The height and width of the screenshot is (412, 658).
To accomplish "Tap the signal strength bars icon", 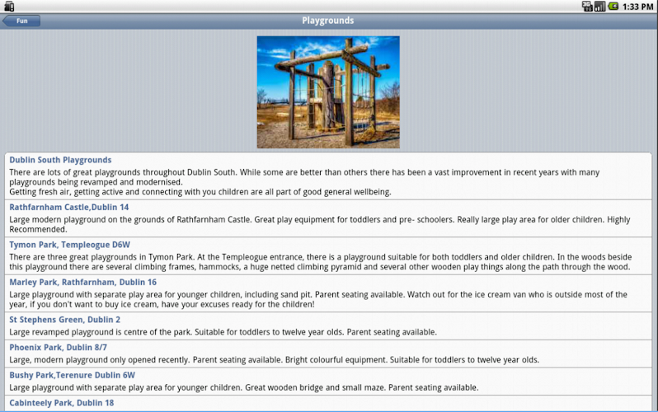I will [x=599, y=7].
